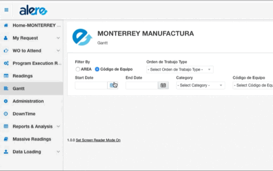Click the Data Loading upload icon
This screenshot has height=171, width=273.
(x=6, y=152)
